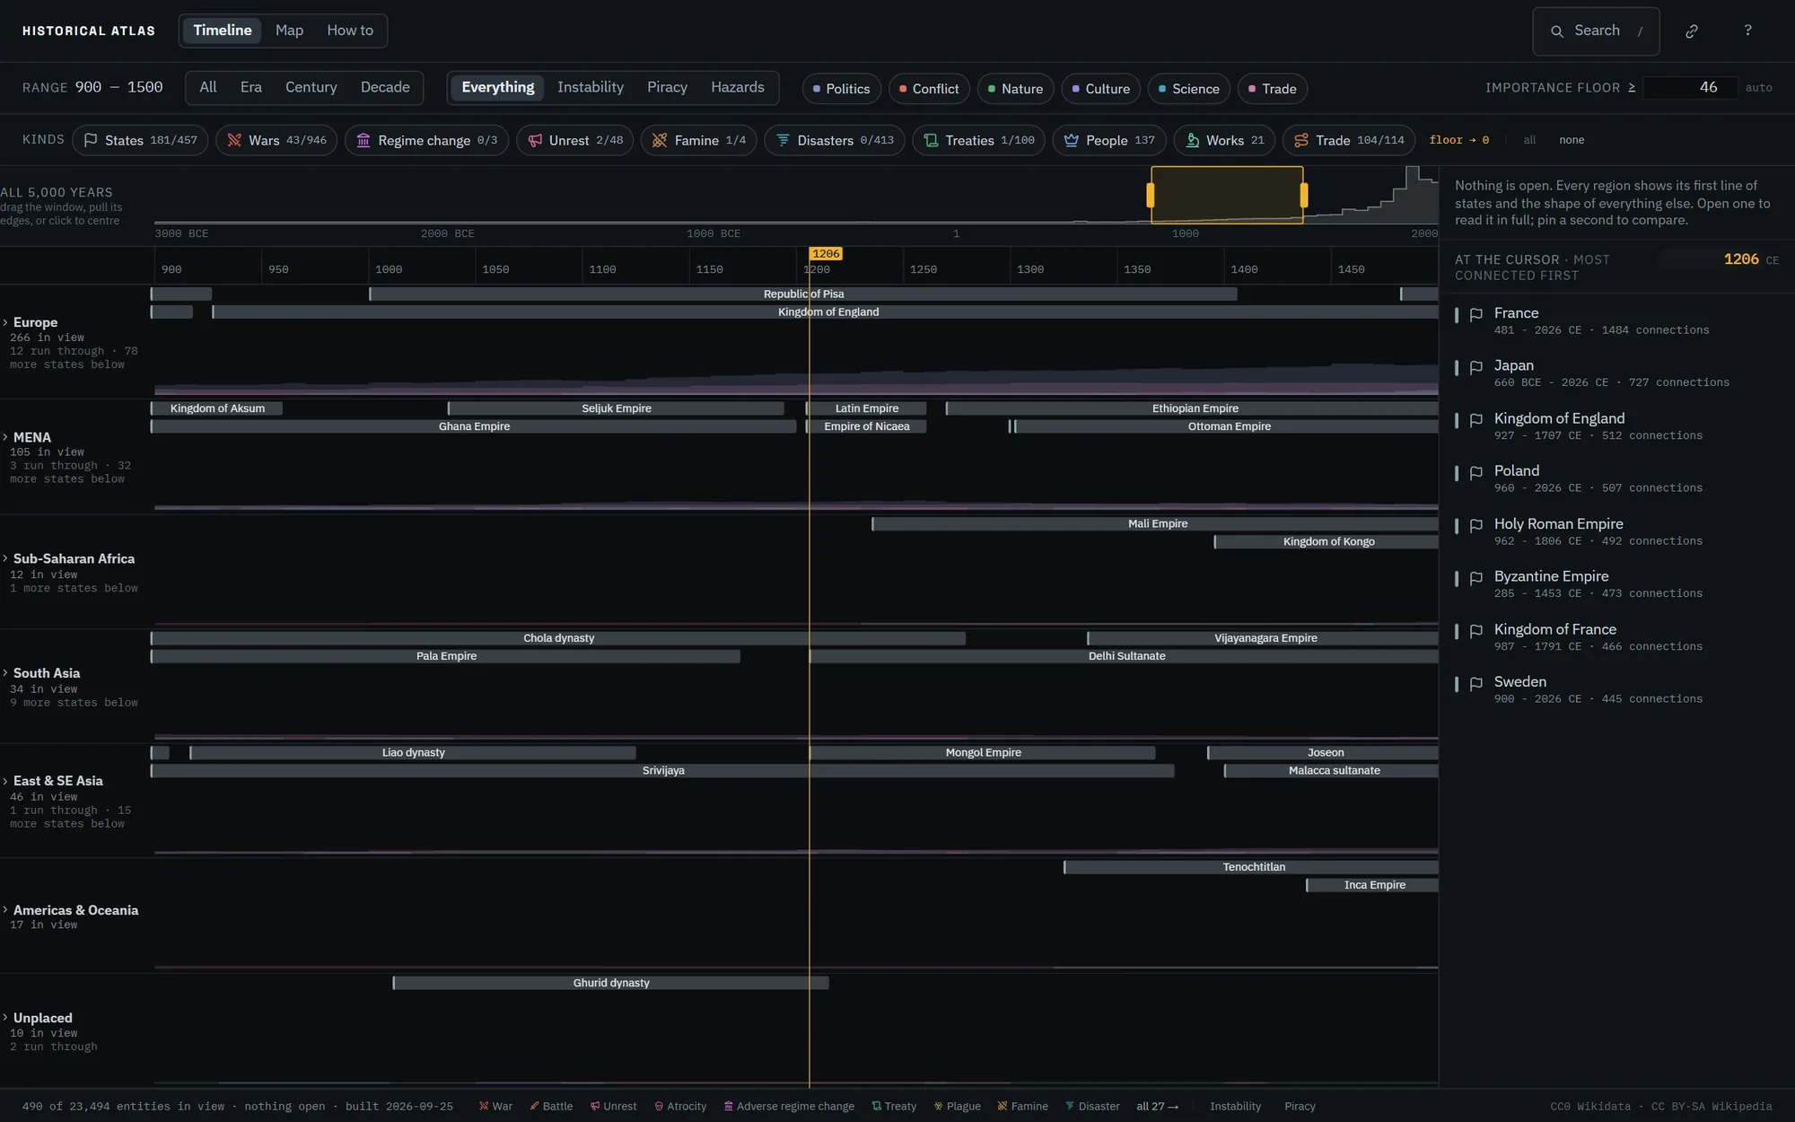The height and width of the screenshot is (1122, 1795).
Task: Open the help question mark icon
Action: click(1747, 31)
